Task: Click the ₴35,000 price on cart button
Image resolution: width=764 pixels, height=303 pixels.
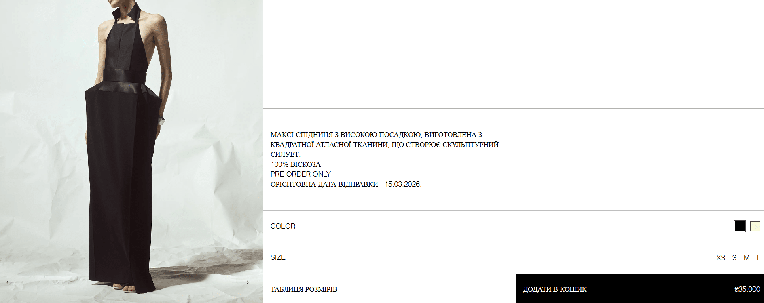Action: [x=747, y=289]
